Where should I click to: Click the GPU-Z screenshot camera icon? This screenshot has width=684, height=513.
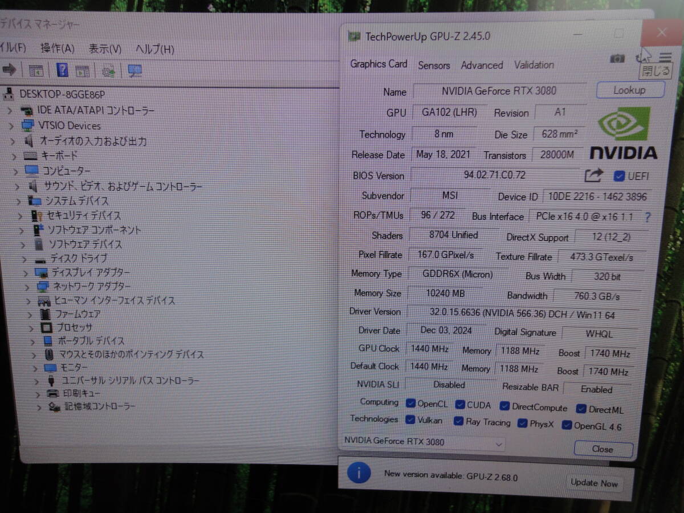[x=617, y=58]
